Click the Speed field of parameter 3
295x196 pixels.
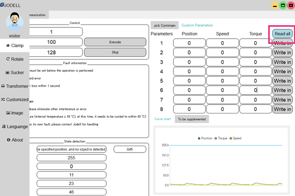[x=223, y=62]
